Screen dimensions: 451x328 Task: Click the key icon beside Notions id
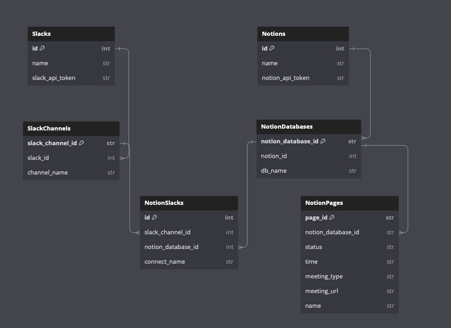point(272,48)
